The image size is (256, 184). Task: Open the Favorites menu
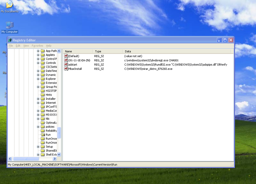pyautogui.click(x=37, y=46)
